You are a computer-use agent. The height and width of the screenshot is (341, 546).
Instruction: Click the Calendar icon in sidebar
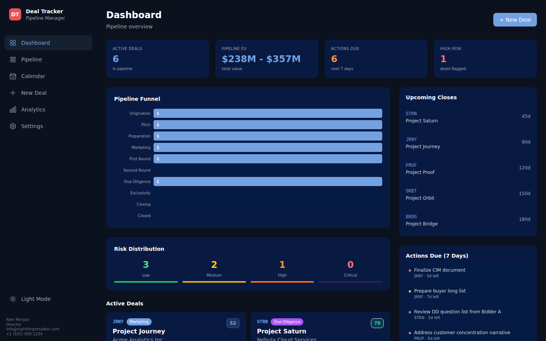(13, 76)
